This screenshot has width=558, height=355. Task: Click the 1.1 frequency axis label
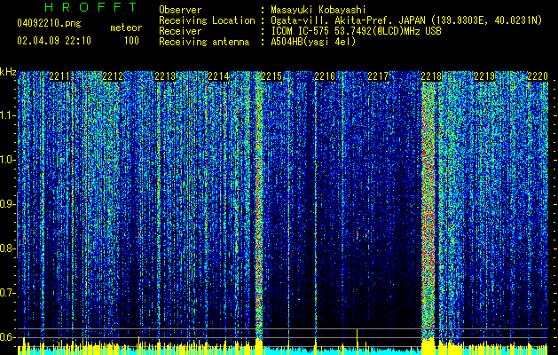[x=8, y=115]
